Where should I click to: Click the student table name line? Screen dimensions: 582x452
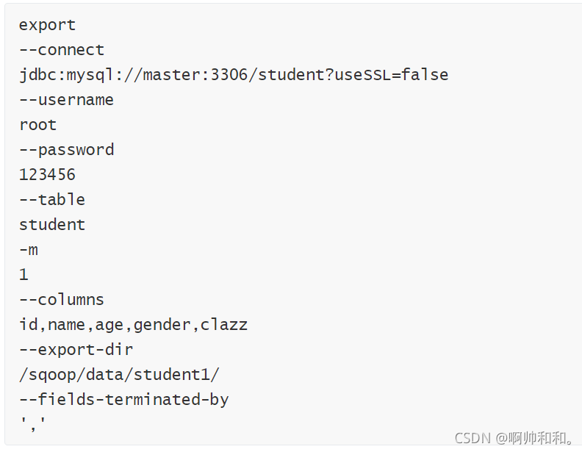coord(52,225)
